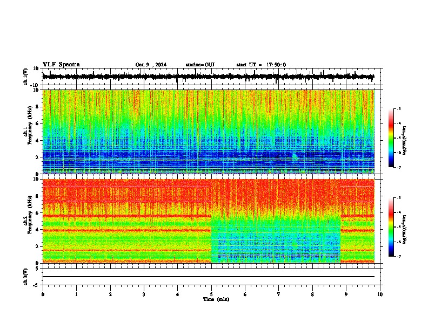Click the ch.1 colorbar "log(PSD)" units label

404,141
